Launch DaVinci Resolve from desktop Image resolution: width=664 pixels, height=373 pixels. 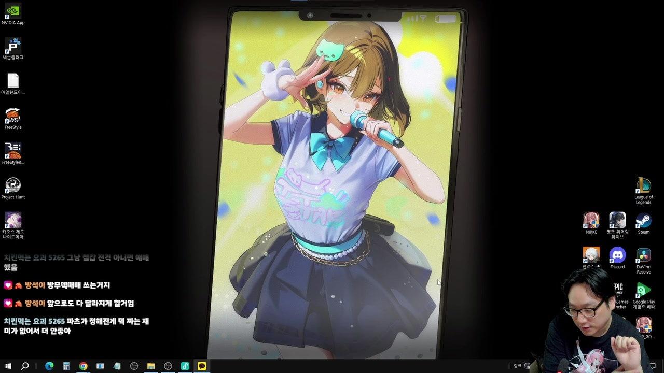tap(644, 260)
